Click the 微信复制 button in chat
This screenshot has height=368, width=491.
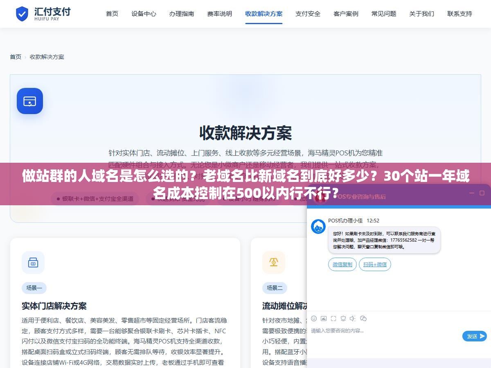(x=342, y=265)
